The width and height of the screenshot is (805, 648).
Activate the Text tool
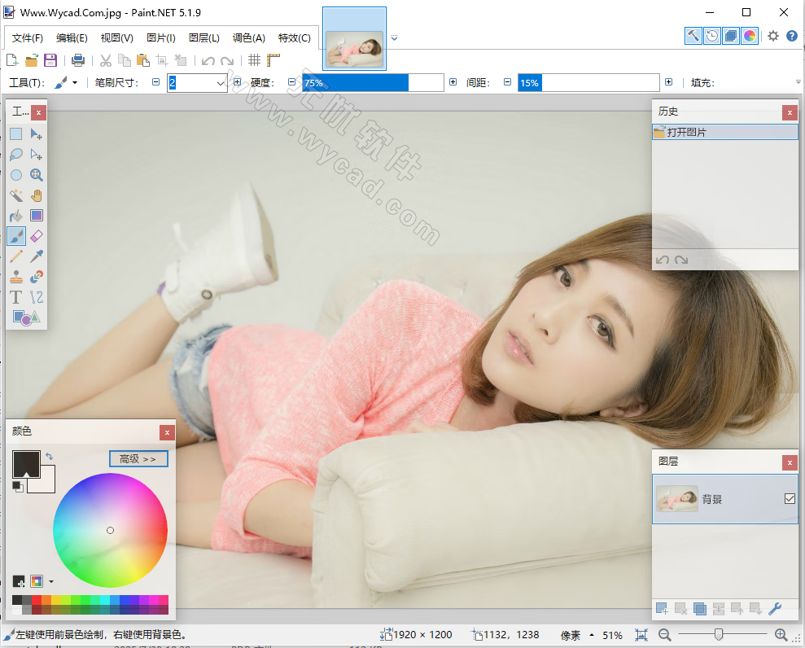(16, 297)
